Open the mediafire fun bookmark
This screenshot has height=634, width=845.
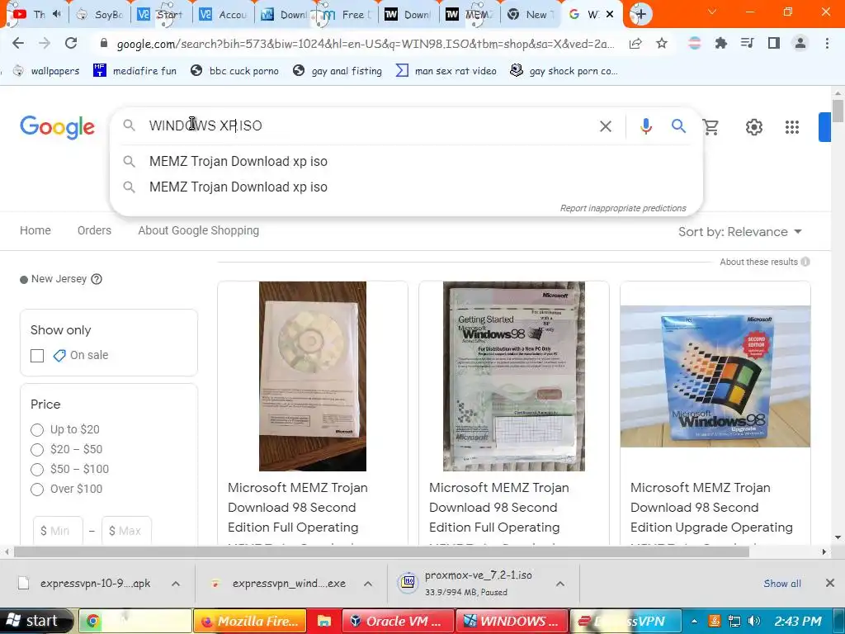(x=135, y=71)
